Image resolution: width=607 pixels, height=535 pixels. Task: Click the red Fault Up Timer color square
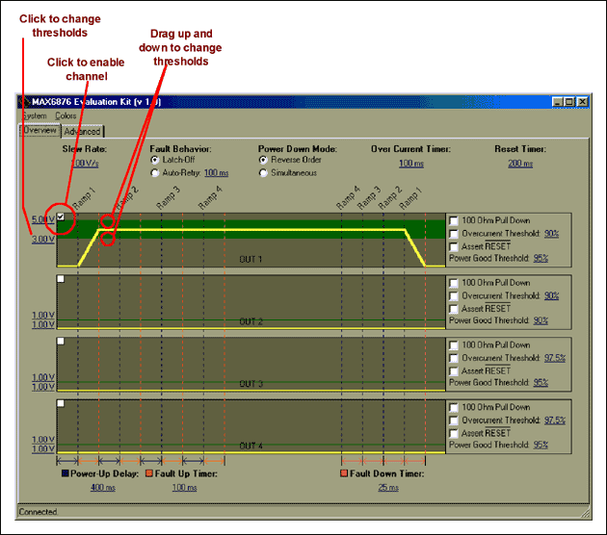tap(149, 473)
